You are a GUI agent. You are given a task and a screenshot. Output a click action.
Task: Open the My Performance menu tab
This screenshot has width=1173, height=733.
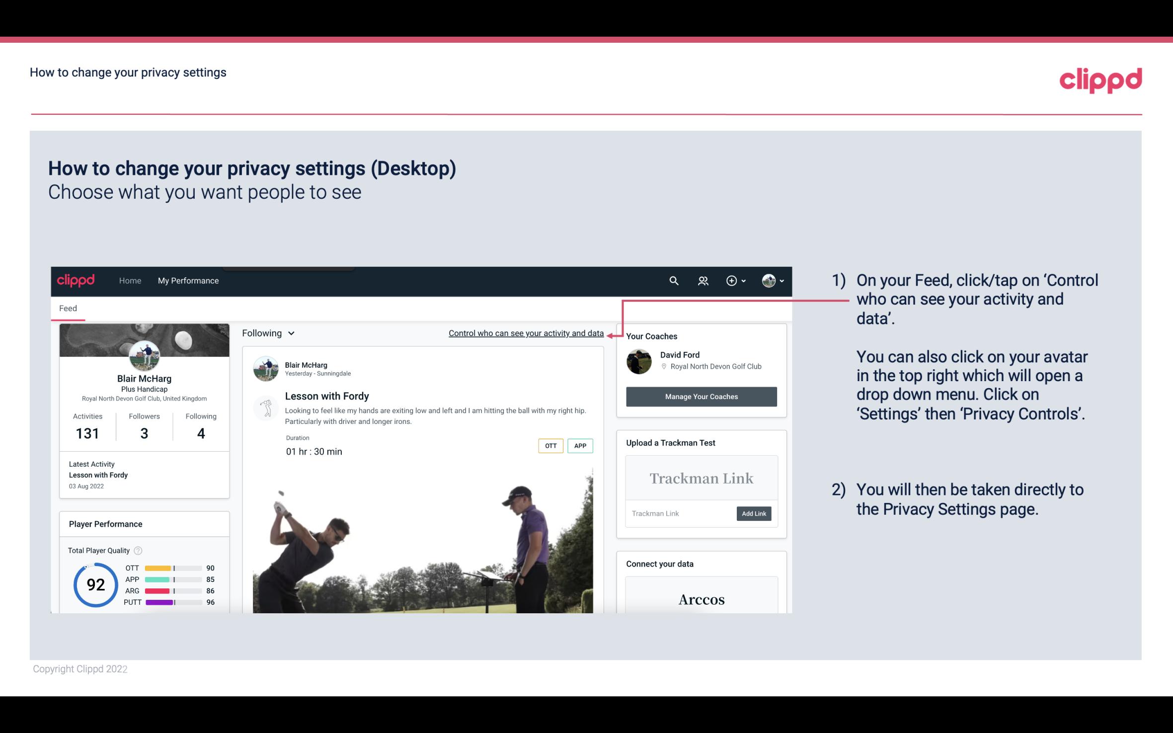187,279
